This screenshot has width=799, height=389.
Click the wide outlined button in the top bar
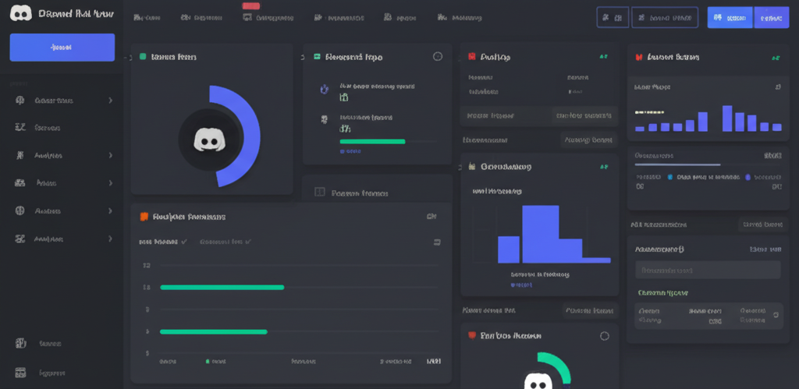pyautogui.click(x=665, y=17)
